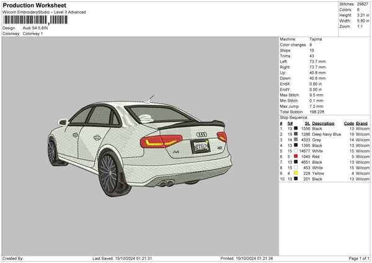Click the "Color changes:" label
This screenshot has width=372, height=263.
tap(293, 45)
